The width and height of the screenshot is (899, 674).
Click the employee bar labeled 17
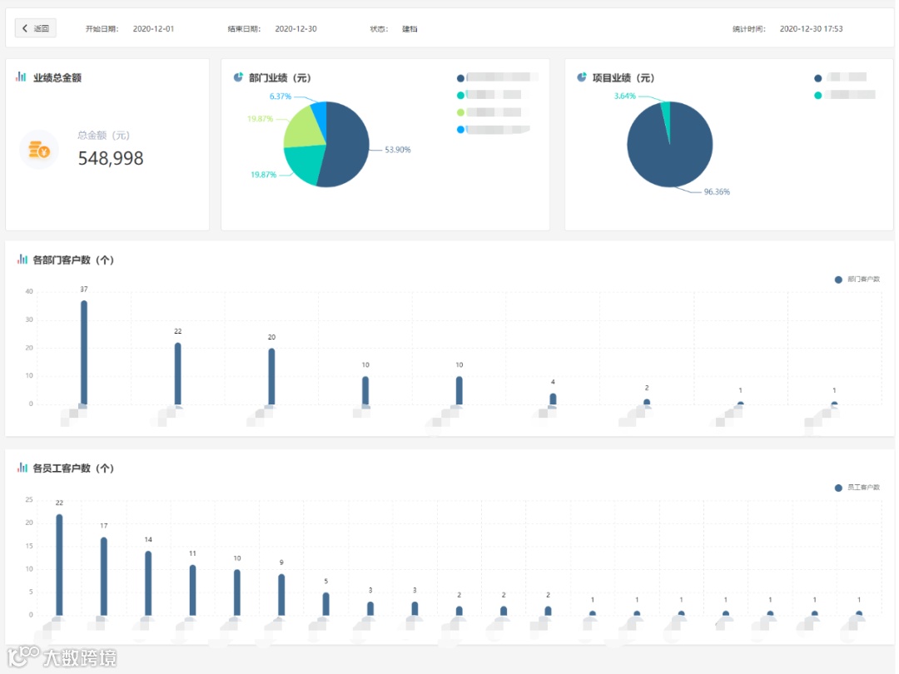104,576
